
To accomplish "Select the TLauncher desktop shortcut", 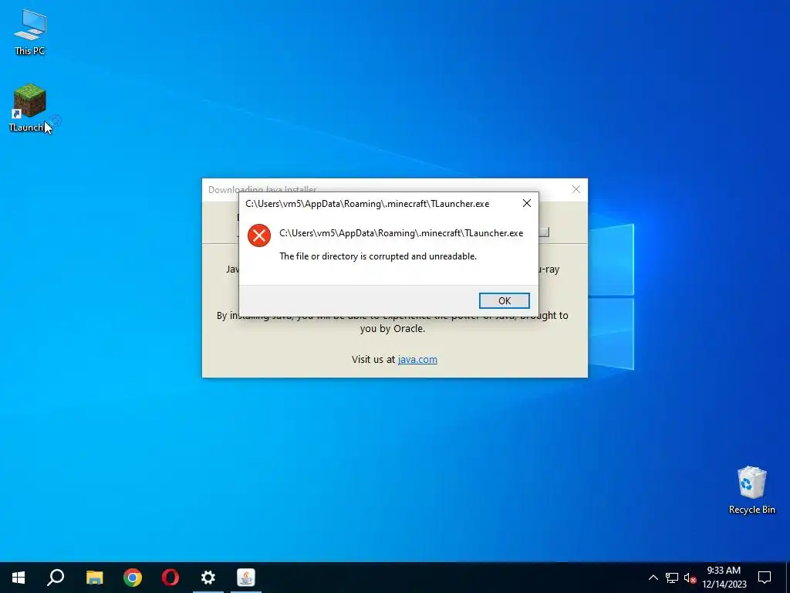I will (29, 108).
